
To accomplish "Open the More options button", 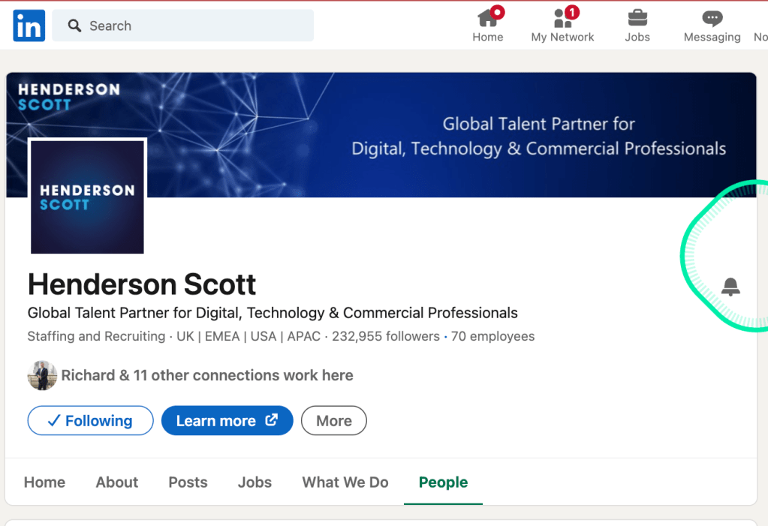I will point(333,421).
